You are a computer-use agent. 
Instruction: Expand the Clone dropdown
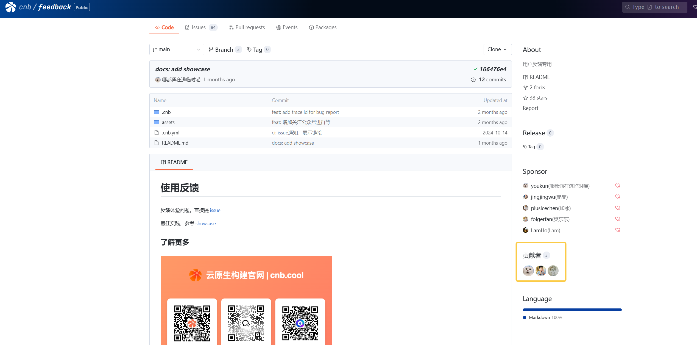tap(497, 49)
